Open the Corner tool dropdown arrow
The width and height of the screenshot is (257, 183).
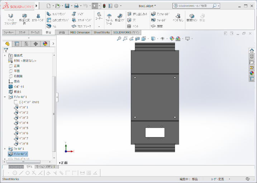(x=99, y=26)
